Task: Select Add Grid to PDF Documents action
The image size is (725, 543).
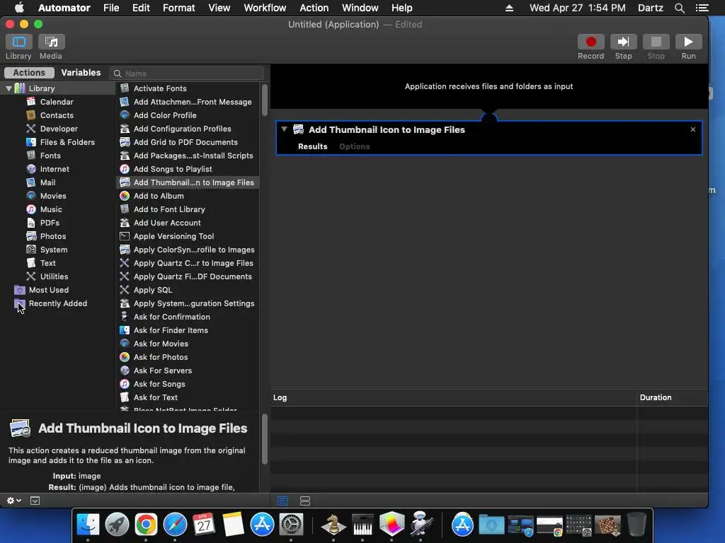Action: (x=187, y=141)
